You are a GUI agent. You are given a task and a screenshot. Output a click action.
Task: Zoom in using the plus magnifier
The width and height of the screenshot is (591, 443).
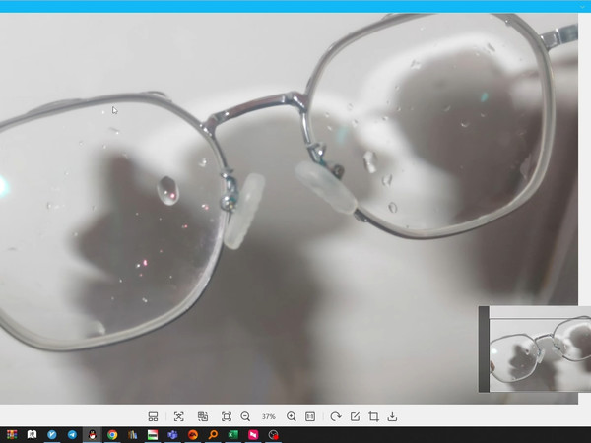point(292,417)
